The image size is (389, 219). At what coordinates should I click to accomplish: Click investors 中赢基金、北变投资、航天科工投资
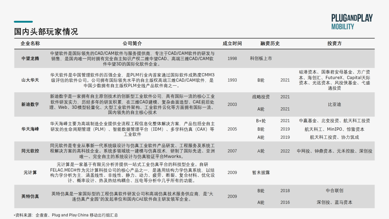click(x=334, y=121)
